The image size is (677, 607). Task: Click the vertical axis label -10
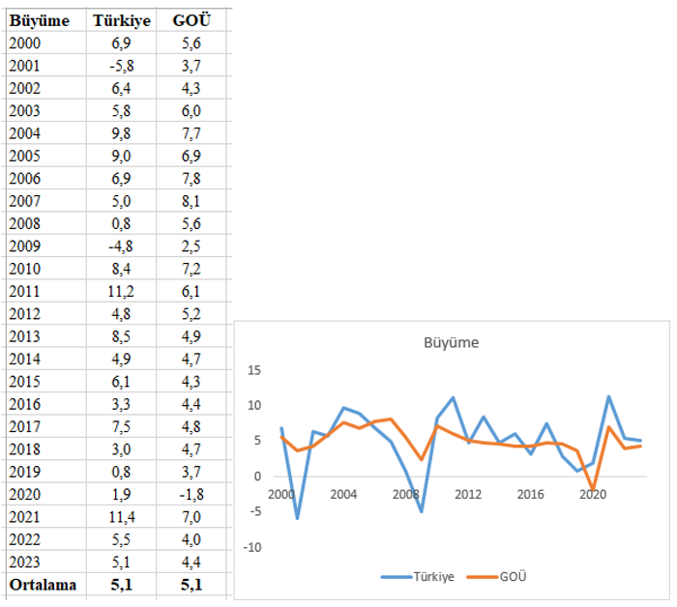[252, 547]
